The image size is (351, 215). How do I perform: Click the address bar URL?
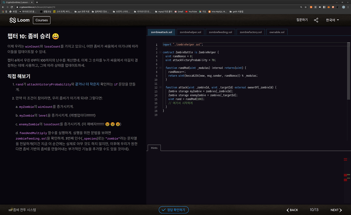point(37,7)
